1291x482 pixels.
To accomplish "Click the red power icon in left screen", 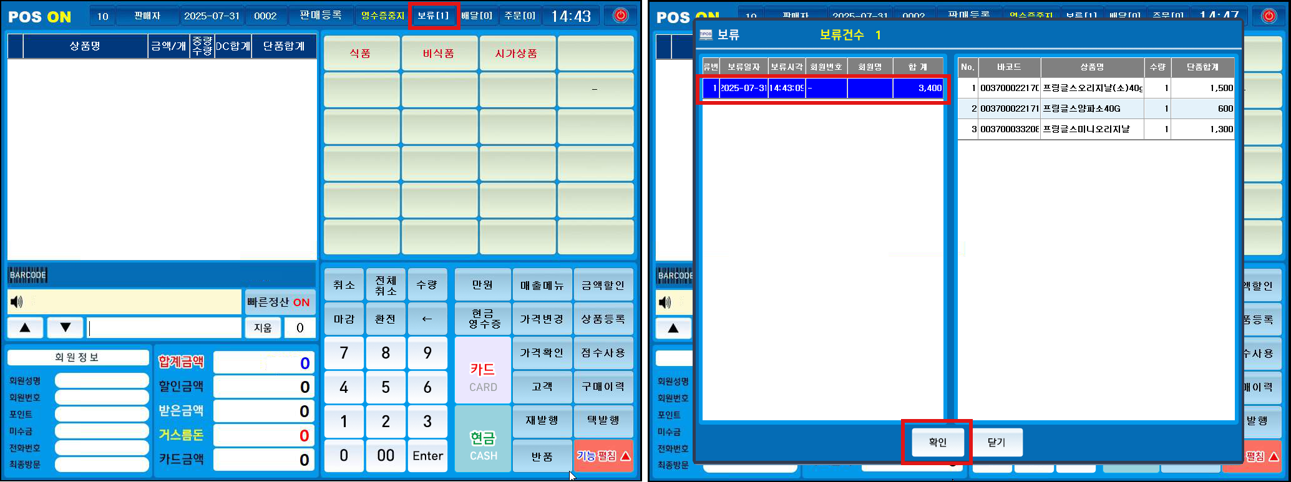I will click(x=620, y=16).
